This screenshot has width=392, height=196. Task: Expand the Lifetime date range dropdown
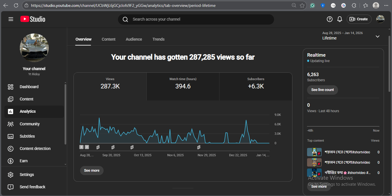pos(377,36)
